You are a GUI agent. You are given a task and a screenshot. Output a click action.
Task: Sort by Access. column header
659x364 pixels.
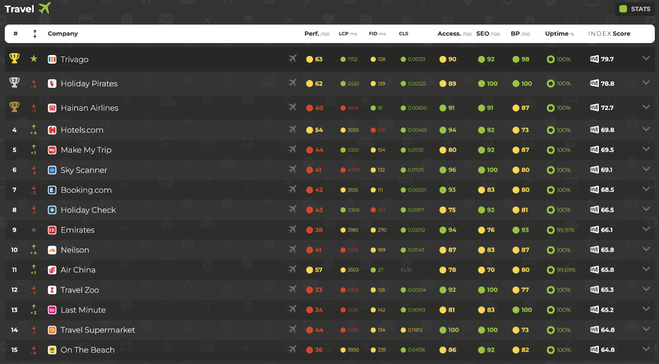[x=454, y=34]
